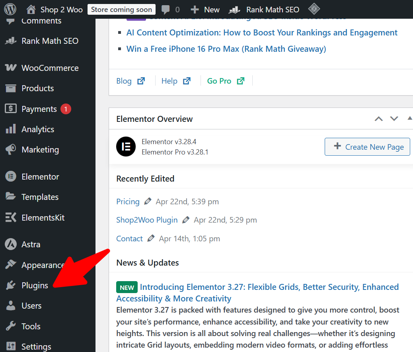Click the pencil edit icon beside Contact

pyautogui.click(x=151, y=239)
